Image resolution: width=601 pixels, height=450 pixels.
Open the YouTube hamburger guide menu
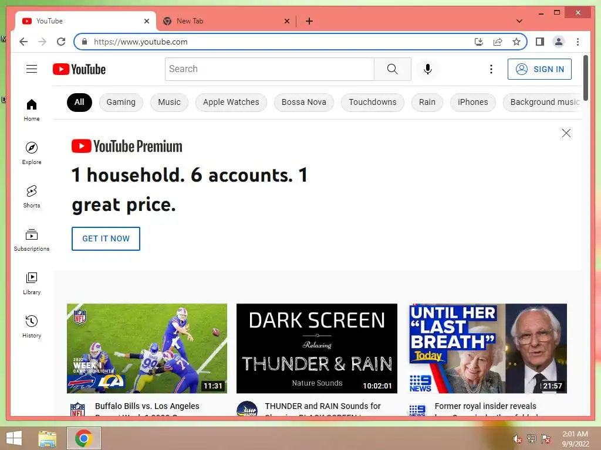pos(32,69)
